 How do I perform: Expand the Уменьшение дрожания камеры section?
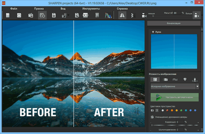(152, 117)
